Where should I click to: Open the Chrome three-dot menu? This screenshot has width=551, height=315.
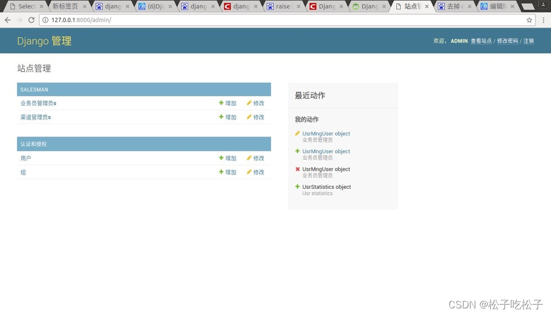[543, 20]
